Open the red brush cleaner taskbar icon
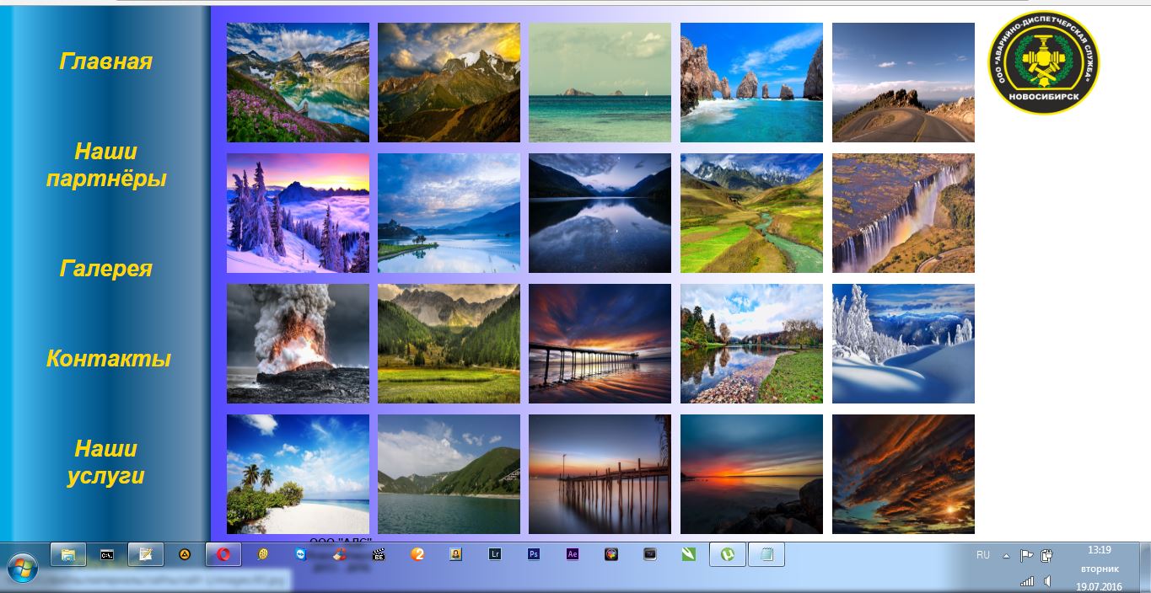 click(341, 554)
